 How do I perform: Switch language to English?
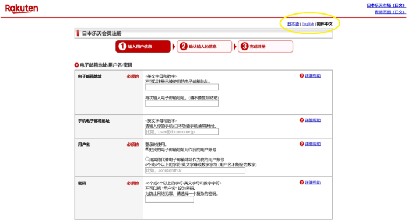click(308, 24)
